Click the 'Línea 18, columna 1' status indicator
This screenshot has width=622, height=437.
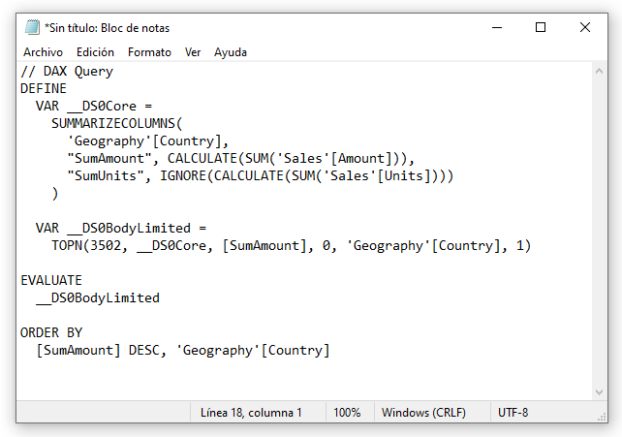(x=251, y=413)
